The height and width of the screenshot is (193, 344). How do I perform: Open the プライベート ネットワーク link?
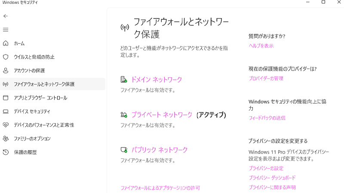pyautogui.click(x=162, y=115)
